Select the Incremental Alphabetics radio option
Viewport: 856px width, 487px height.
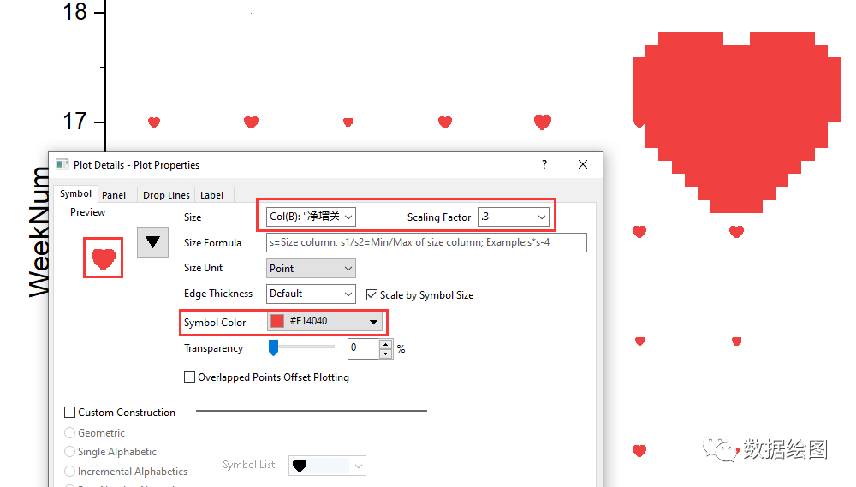tap(69, 472)
